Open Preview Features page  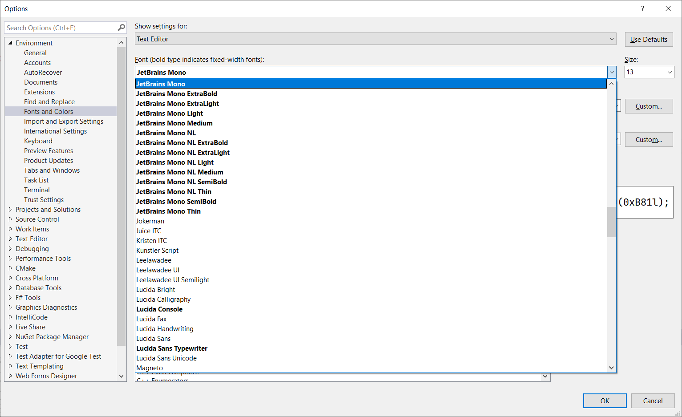pyautogui.click(x=49, y=150)
